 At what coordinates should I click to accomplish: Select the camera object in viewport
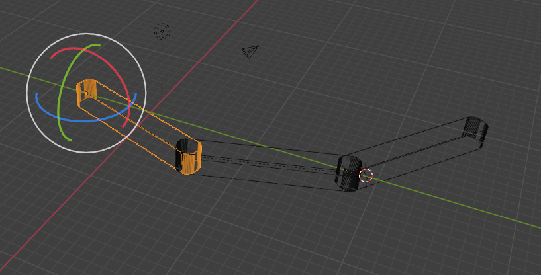[x=250, y=51]
